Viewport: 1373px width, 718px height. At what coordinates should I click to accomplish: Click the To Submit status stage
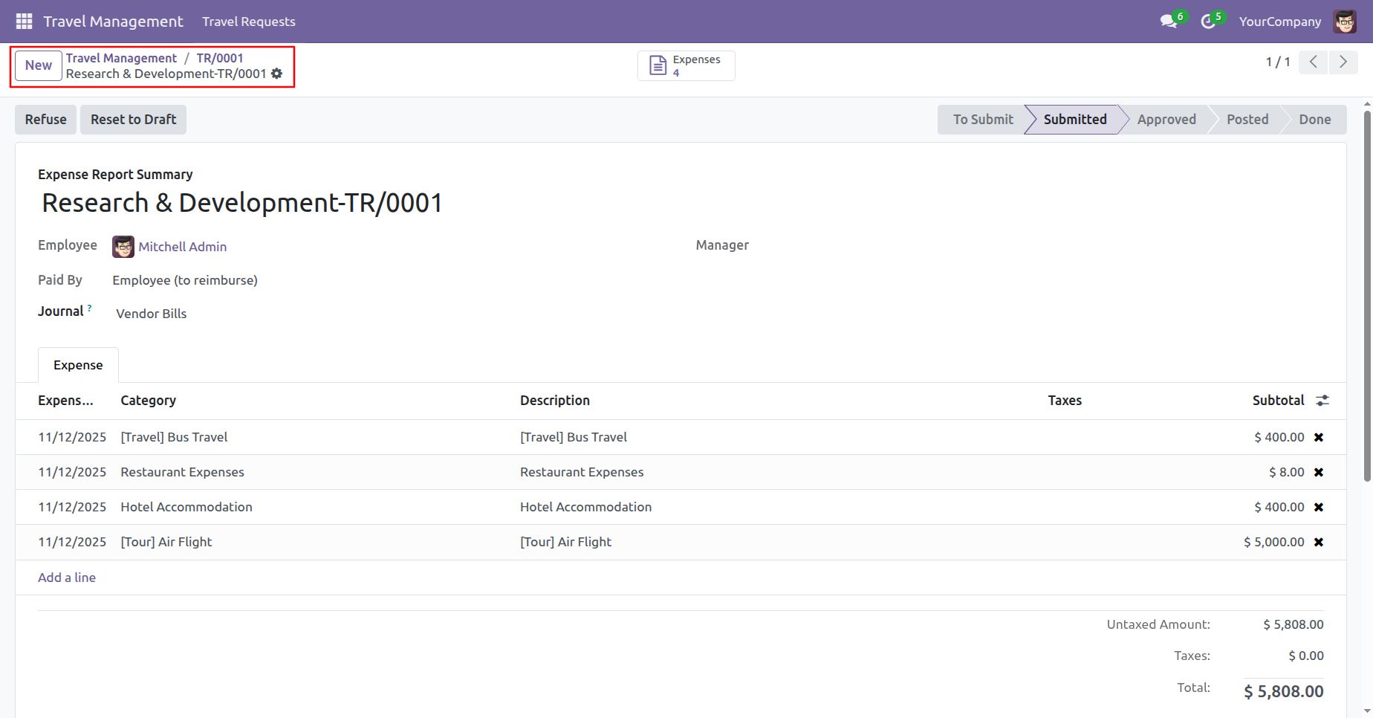click(983, 120)
